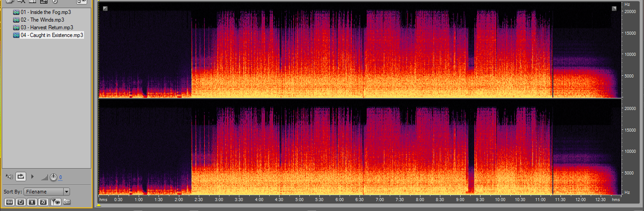Select file 04 - Caught in Existence.mp3

[x=52, y=35]
